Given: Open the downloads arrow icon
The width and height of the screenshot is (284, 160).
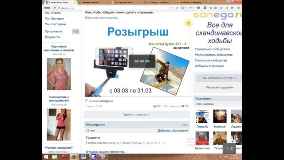Looking at the screenshot, I should [x=221, y=8].
